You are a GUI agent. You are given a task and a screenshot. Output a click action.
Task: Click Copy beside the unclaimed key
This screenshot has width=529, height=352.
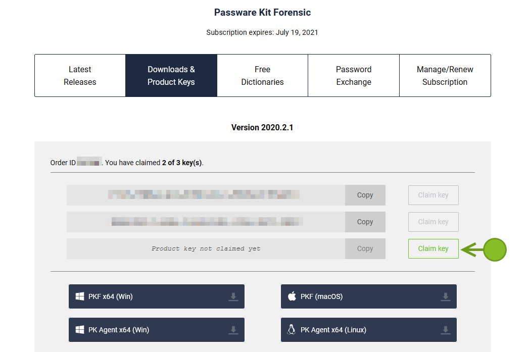pos(365,248)
